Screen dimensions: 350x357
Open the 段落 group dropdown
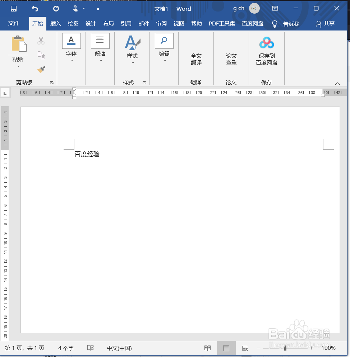(100, 48)
